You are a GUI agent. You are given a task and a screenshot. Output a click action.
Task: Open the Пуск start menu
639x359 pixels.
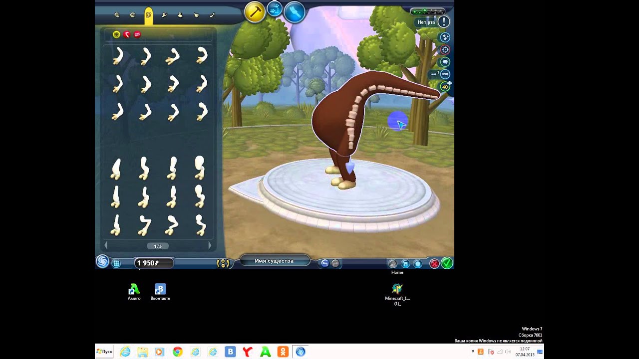pos(104,352)
